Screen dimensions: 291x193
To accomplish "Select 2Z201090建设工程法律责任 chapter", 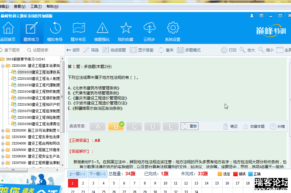I will [x=39, y=124].
